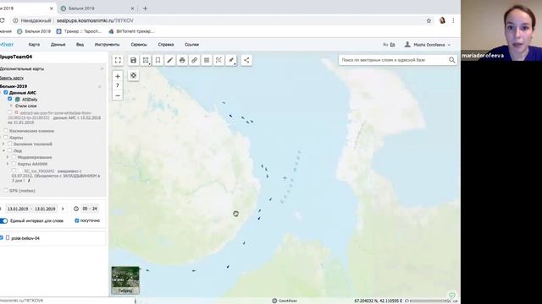Click the user icon next to Masha Dorofeeva
The image size is (542, 304).
[407, 45]
